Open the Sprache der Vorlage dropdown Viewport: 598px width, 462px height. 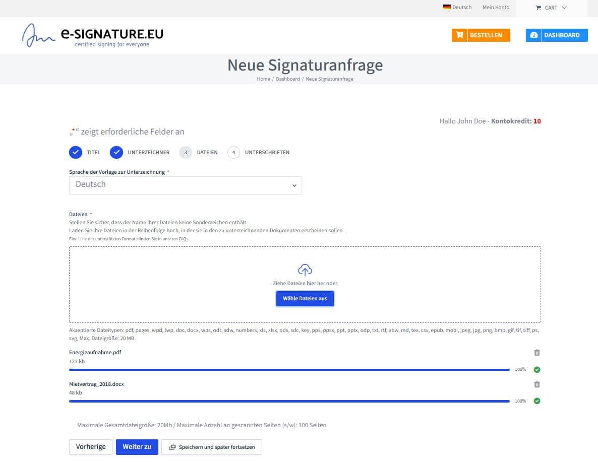[x=186, y=185]
